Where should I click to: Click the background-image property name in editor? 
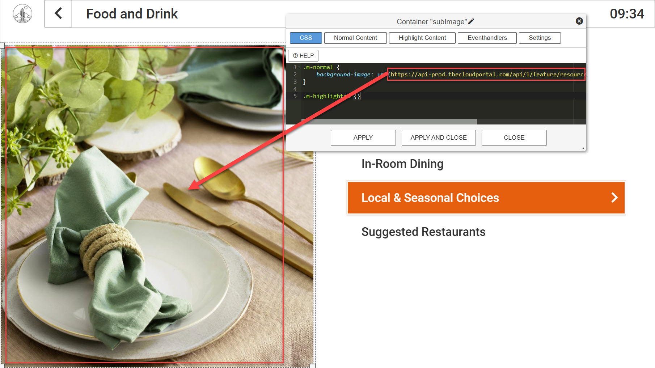[x=343, y=74]
